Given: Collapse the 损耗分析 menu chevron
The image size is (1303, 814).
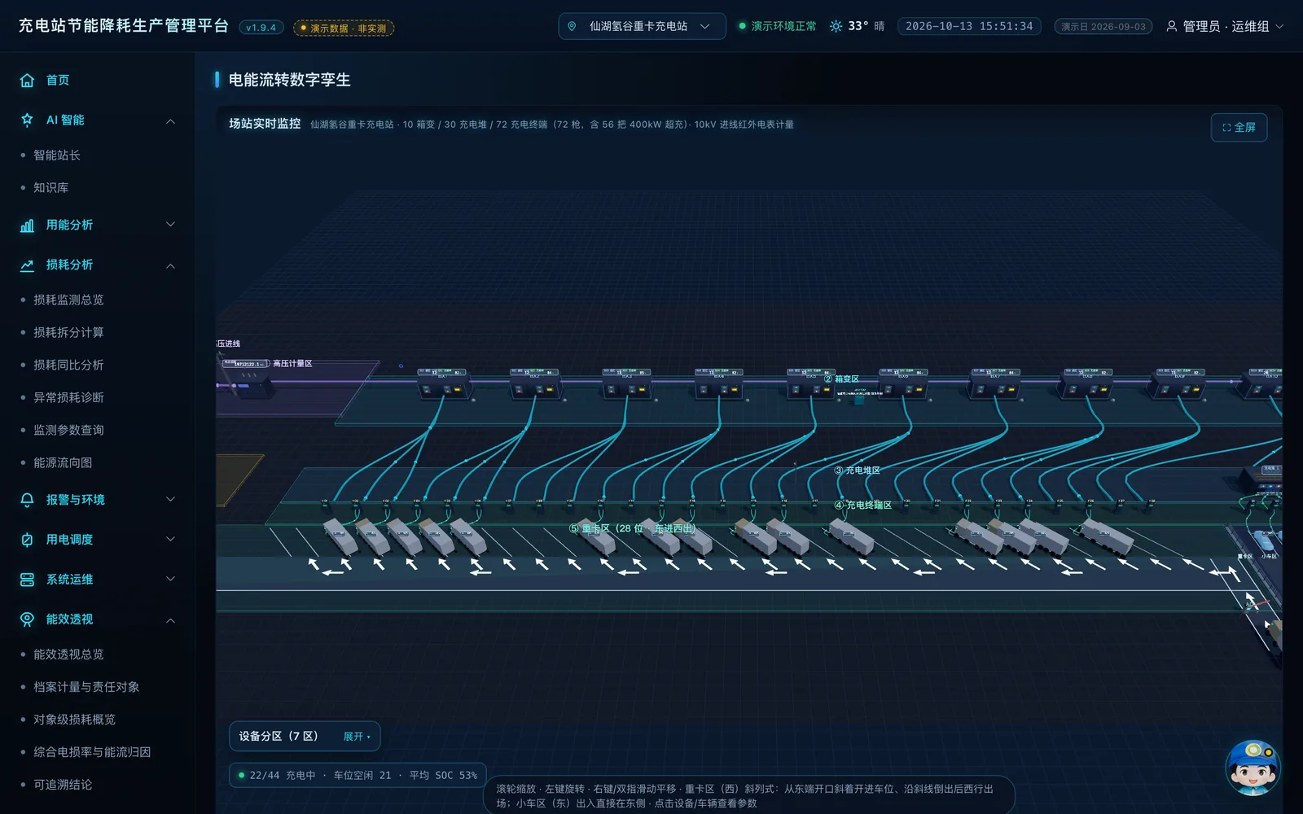Looking at the screenshot, I should click(170, 265).
